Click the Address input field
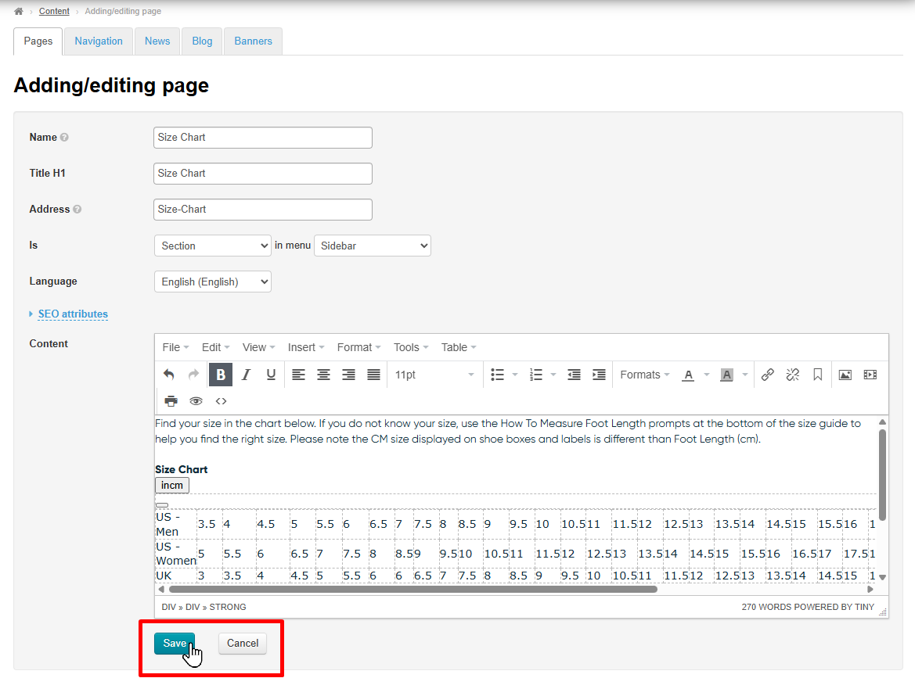The width and height of the screenshot is (915, 678). [263, 210]
